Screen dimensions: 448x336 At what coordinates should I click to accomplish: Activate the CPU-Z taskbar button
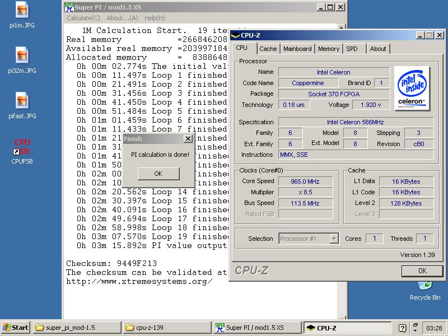point(347,328)
